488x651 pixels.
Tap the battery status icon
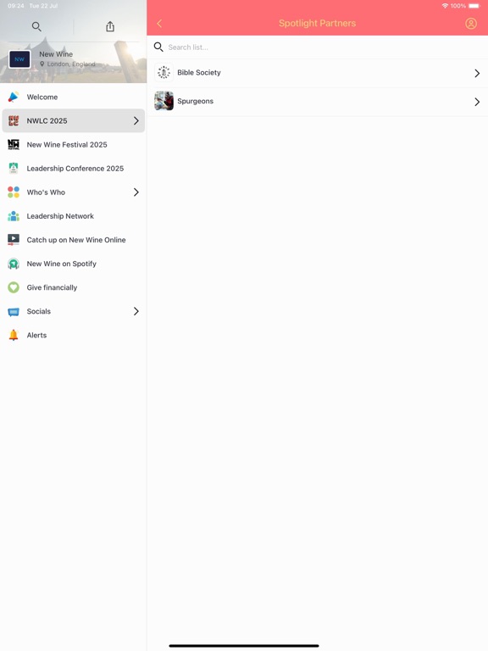tap(474, 6)
